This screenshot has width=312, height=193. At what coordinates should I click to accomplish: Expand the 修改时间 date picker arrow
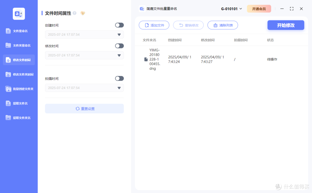point(119,55)
